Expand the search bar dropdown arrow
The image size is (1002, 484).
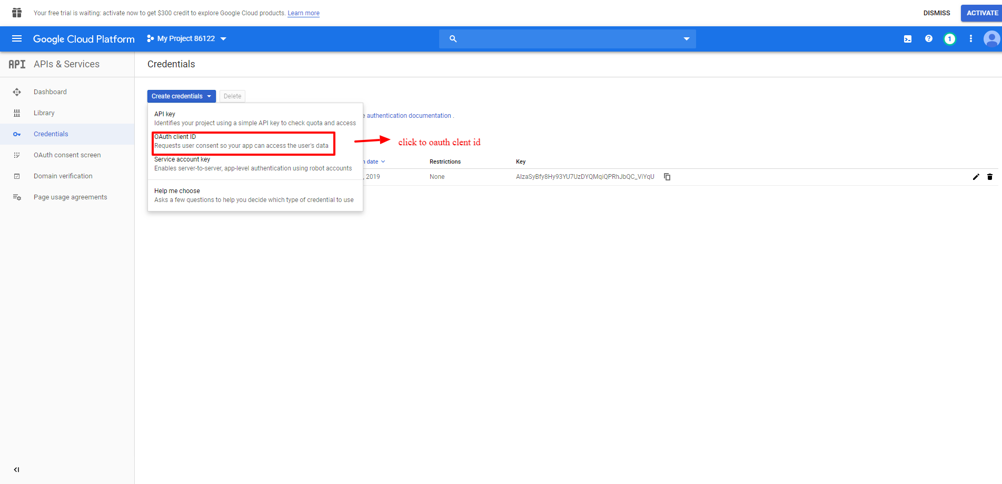click(686, 39)
